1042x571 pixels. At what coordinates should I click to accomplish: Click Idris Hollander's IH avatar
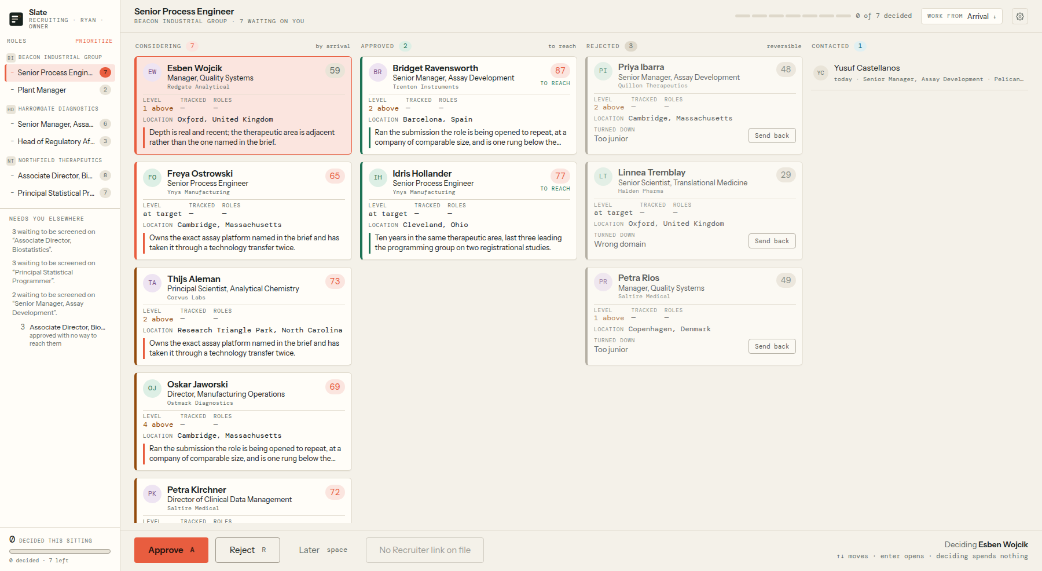point(377,178)
